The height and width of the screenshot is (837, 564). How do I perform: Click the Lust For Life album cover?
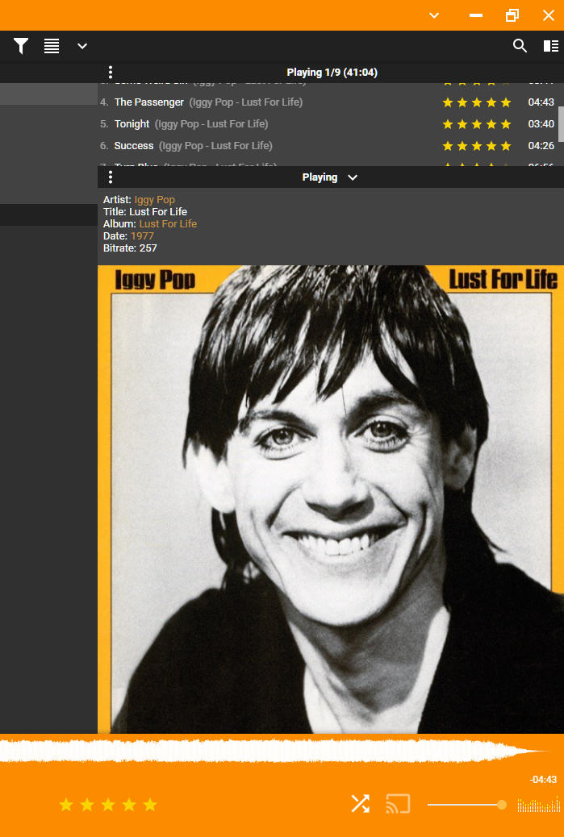(331, 499)
